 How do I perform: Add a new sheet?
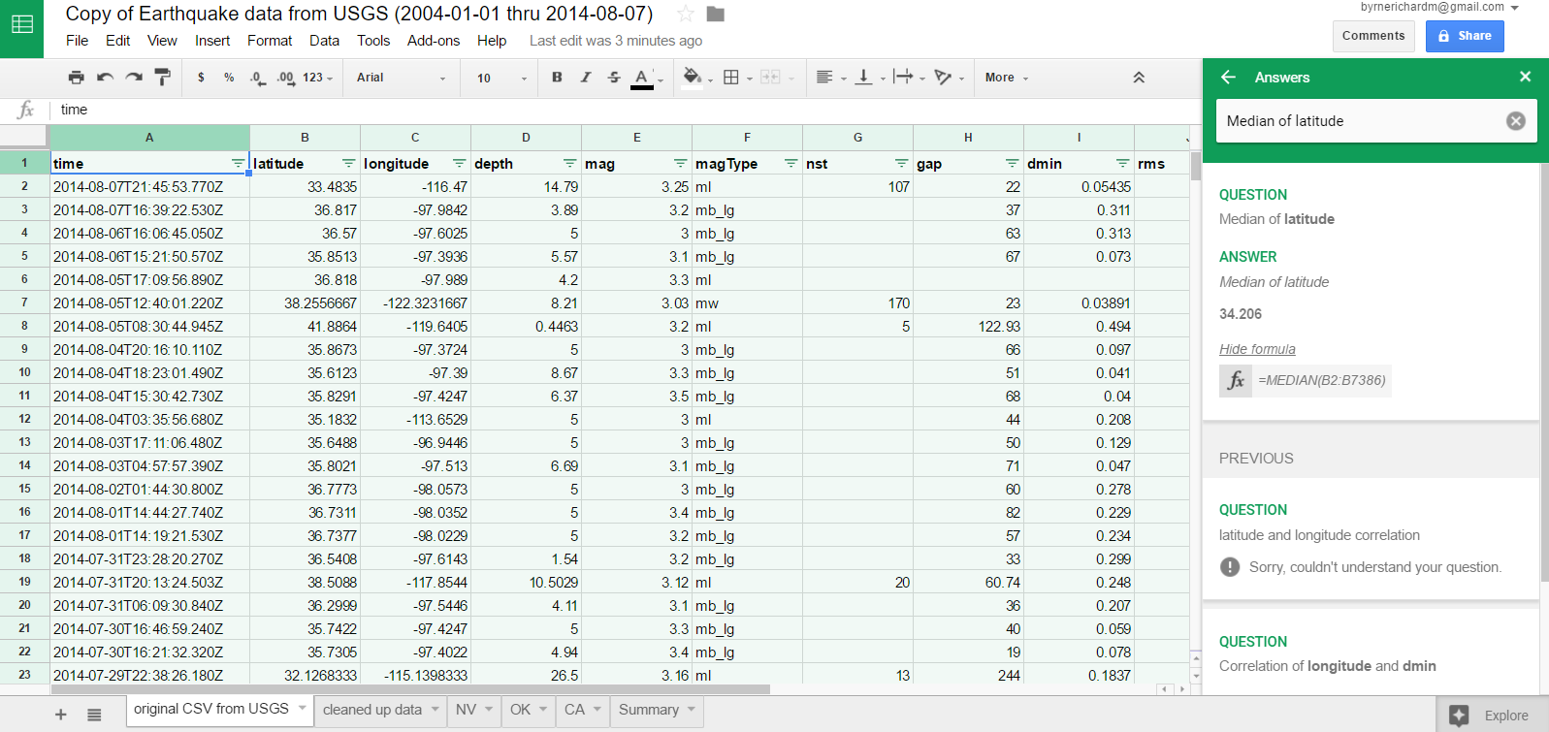(60, 715)
